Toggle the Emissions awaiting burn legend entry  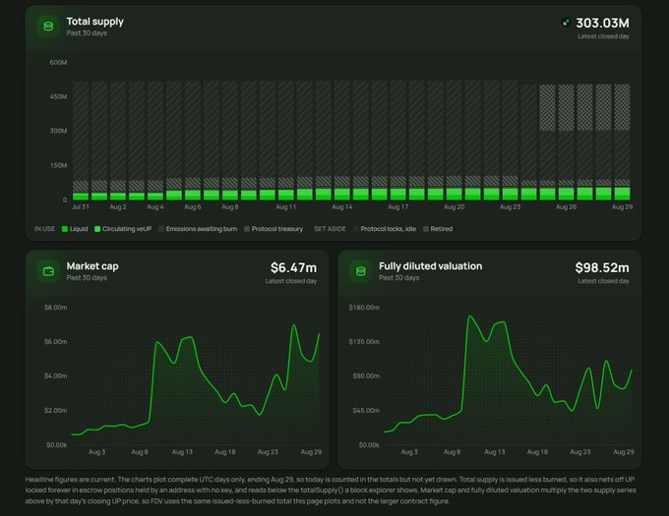(x=198, y=229)
